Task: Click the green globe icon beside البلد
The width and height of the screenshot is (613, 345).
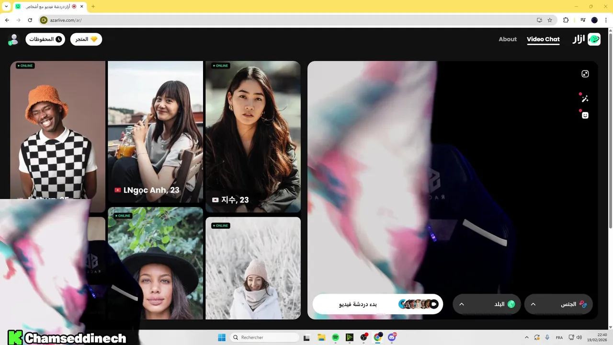Action: (511, 304)
